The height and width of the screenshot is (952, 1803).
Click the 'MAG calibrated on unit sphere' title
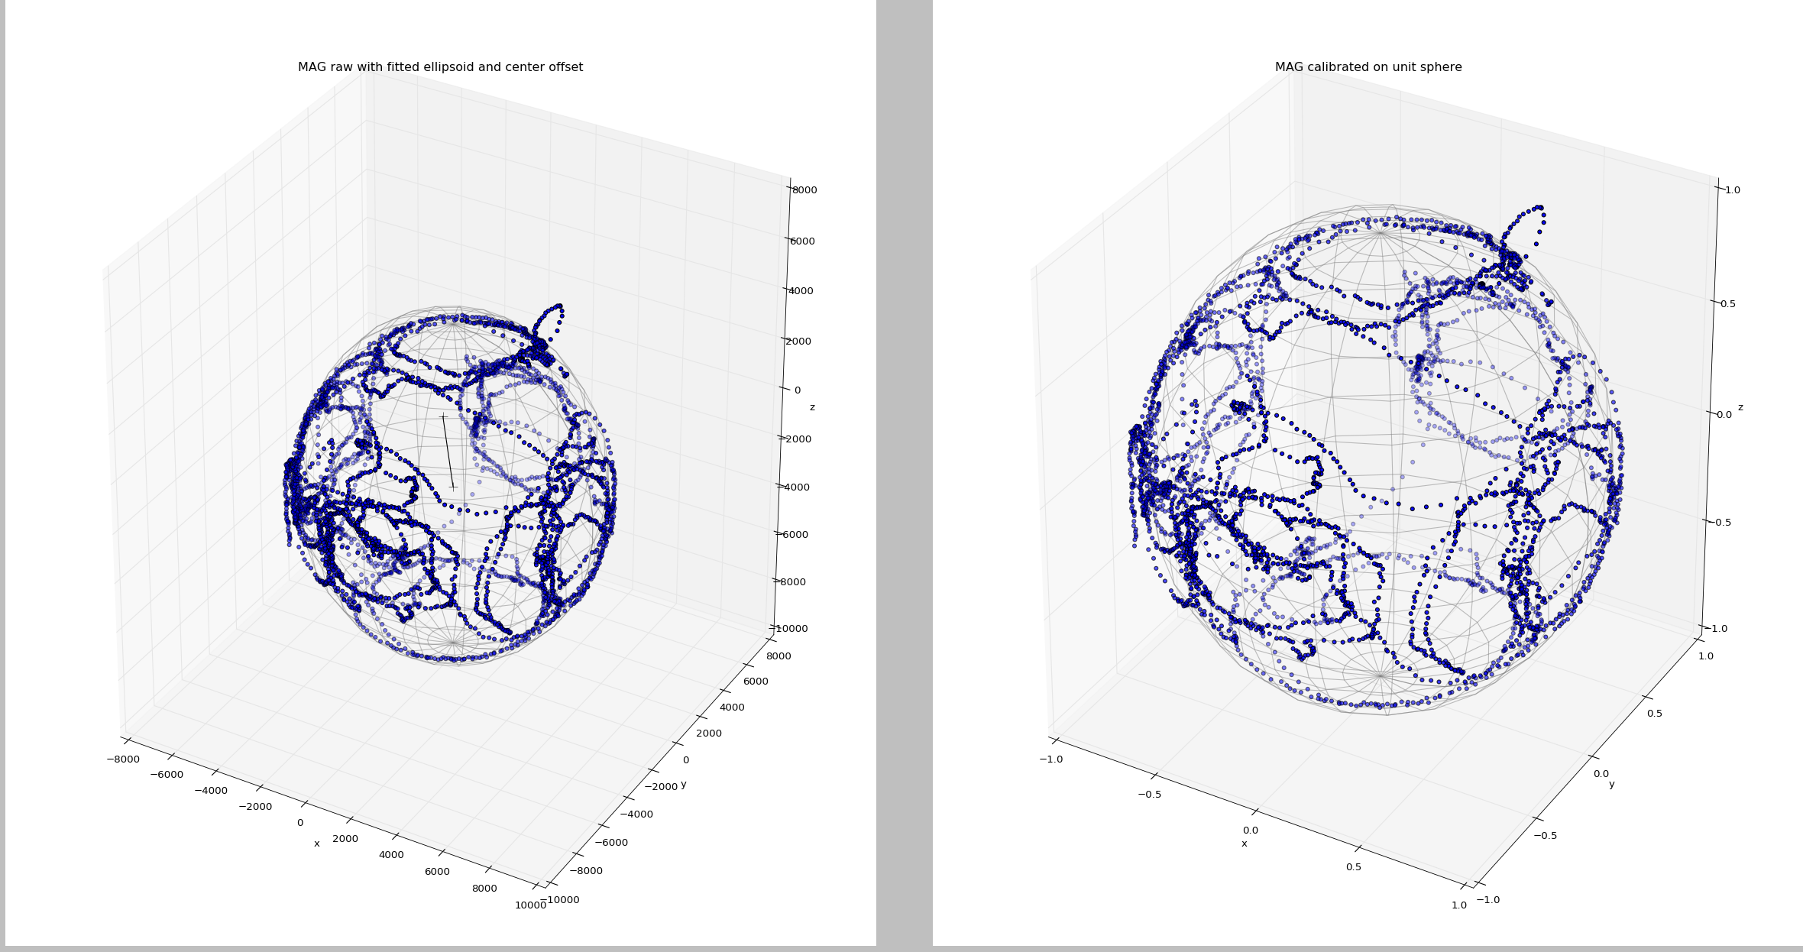[1368, 67]
